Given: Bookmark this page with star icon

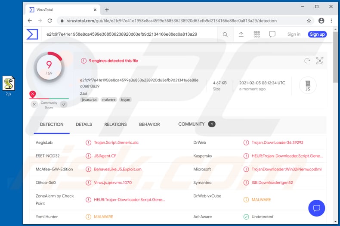Looking at the screenshot, I should tap(309, 21).
